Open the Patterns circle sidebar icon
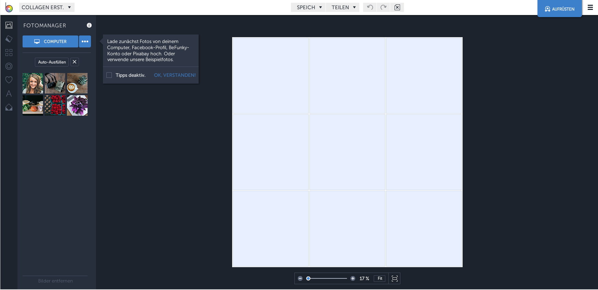 9,66
